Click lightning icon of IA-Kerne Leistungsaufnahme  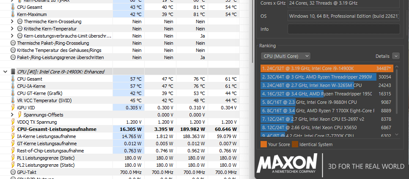[x=13, y=136]
